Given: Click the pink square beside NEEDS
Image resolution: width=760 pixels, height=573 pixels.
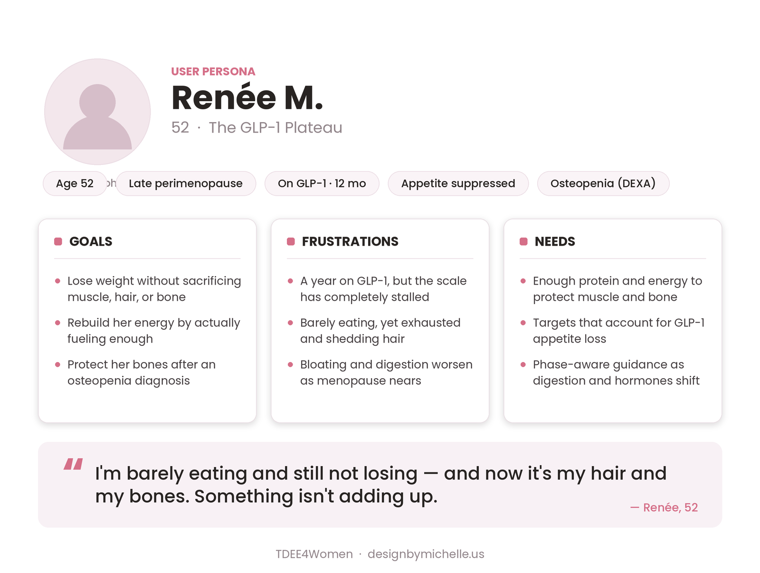Looking at the screenshot, I should (x=523, y=241).
